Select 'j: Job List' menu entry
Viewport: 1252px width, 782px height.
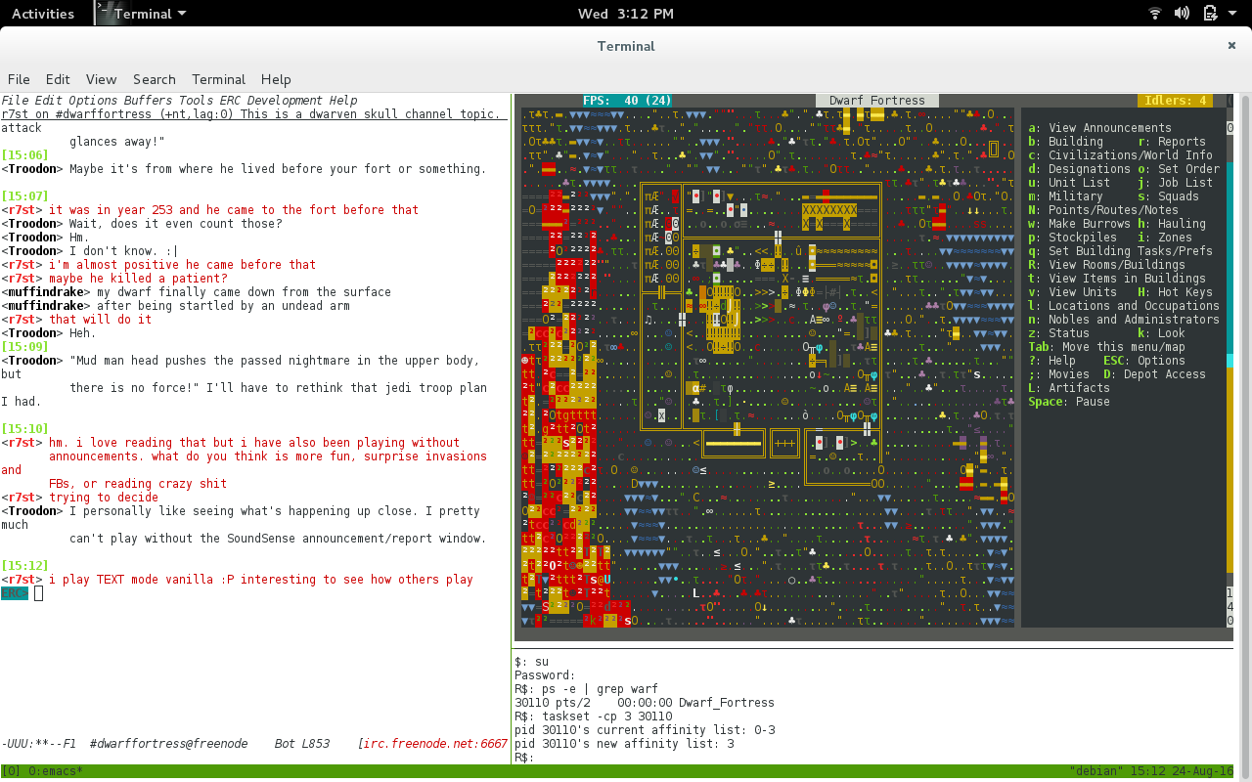(x=1175, y=183)
